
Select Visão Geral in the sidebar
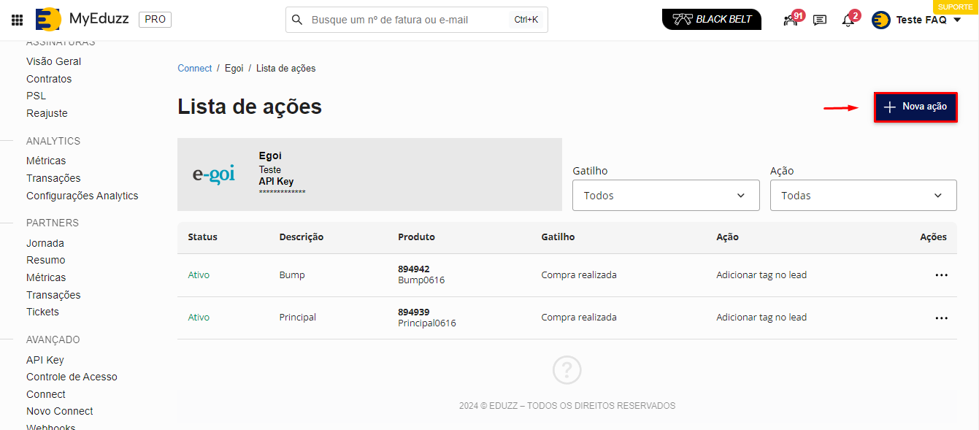pos(53,61)
